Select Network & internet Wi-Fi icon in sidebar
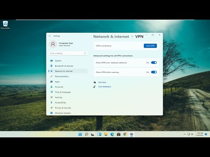Image resolution: width=210 pixels, height=157 pixels. click(x=52, y=71)
